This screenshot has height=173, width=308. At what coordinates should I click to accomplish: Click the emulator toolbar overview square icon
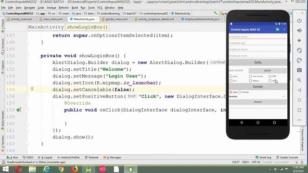pos(299,110)
